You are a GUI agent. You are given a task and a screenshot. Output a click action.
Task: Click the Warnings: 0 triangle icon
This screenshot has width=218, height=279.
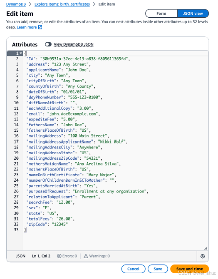86,256
